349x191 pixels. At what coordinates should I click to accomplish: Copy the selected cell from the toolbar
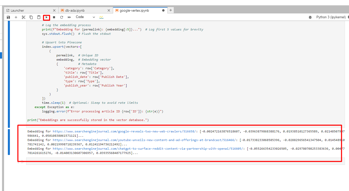(31, 17)
